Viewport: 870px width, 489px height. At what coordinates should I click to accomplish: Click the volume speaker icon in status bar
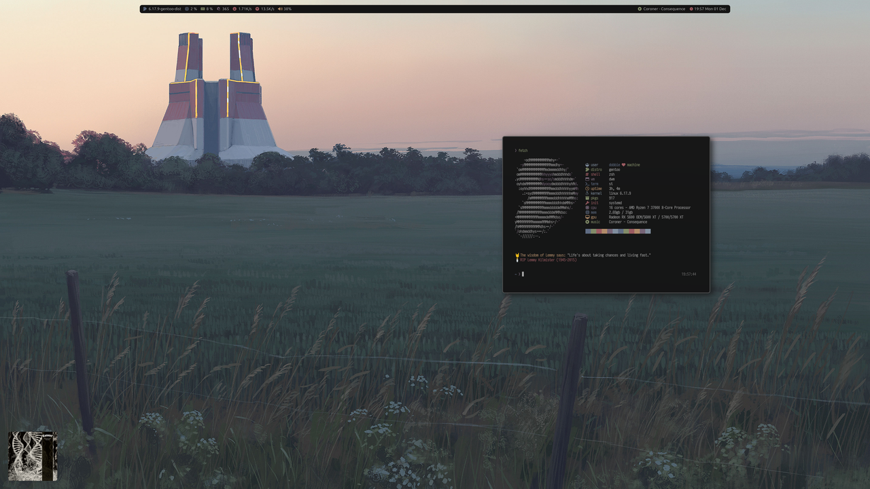[282, 9]
